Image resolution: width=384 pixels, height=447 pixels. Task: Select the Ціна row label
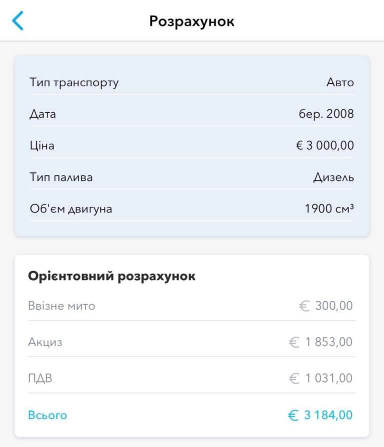coord(42,146)
